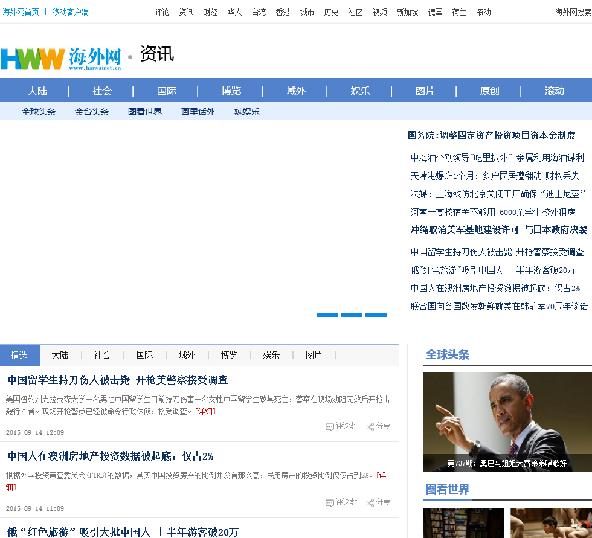Screen dimensions: 592x538
Task: Open 法媒:上海效仿北京关闭工厂 news link
Action: (498, 194)
